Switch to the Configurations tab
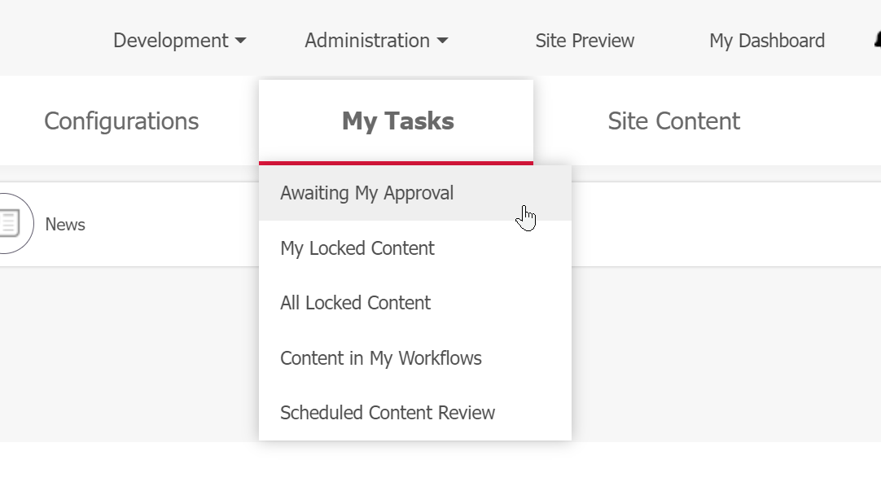The width and height of the screenshot is (881, 482). coord(121,120)
